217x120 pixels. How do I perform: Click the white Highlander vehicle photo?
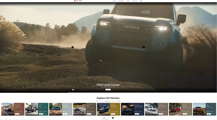(x=8, y=109)
